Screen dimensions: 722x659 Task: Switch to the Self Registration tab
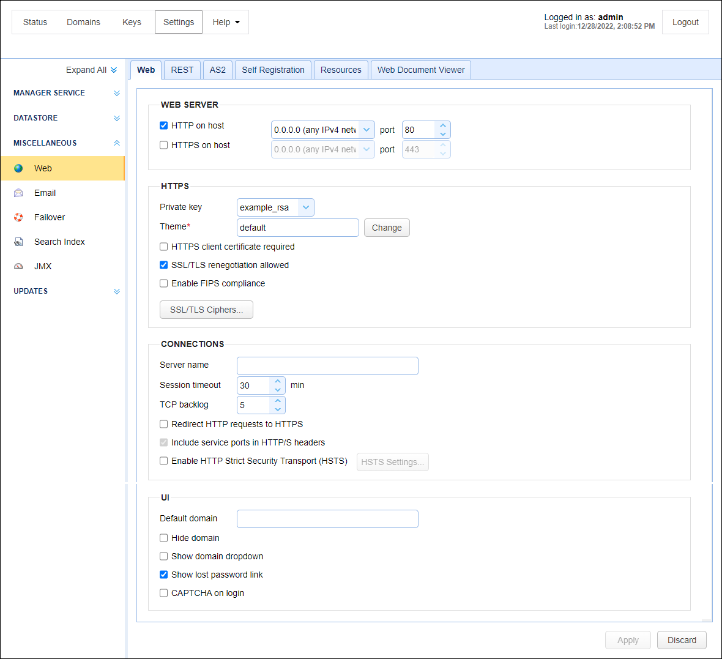(273, 70)
